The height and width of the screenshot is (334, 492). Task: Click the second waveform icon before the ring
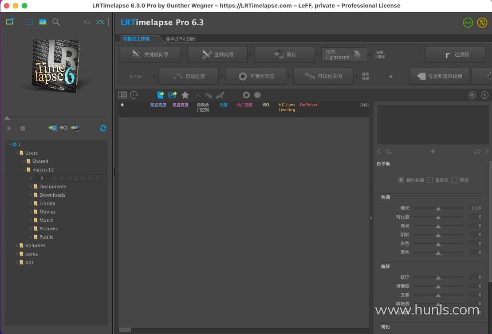click(220, 95)
